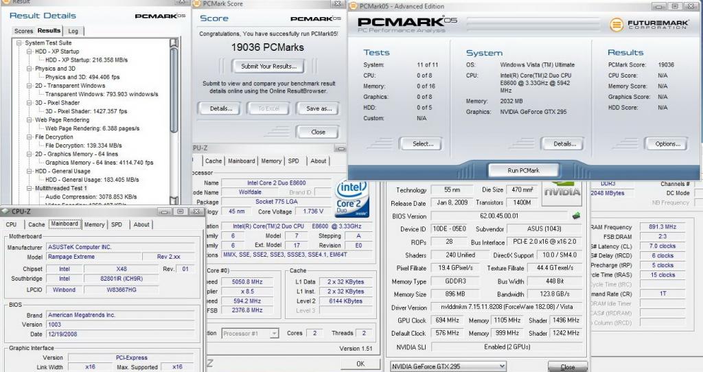
Task: Collapse 2D - Transparent Windows node
Action: [29, 86]
